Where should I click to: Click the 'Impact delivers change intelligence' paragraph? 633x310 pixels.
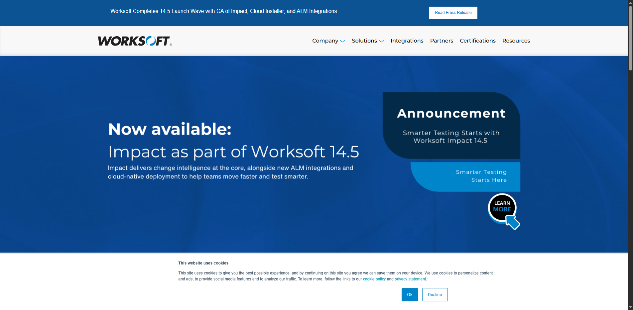pos(230,172)
